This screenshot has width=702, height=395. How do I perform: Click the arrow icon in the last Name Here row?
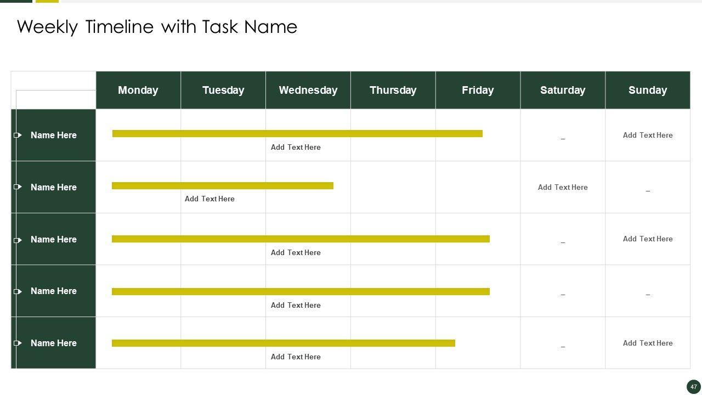[18, 343]
